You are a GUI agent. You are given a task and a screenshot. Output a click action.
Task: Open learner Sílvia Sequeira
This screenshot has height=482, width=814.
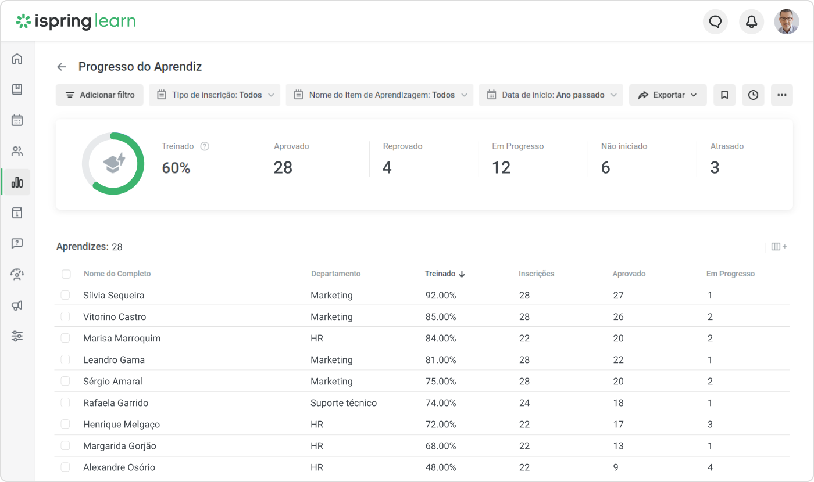[113, 295]
